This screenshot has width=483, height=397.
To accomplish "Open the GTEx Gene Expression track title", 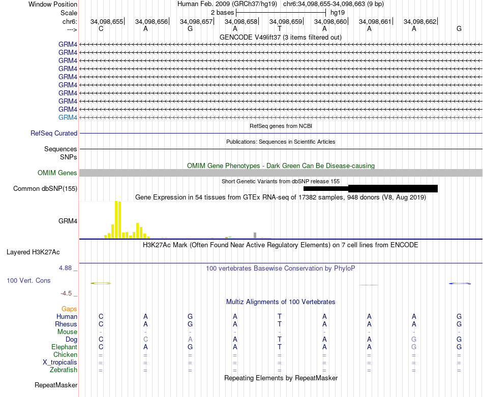I will pos(281,197).
